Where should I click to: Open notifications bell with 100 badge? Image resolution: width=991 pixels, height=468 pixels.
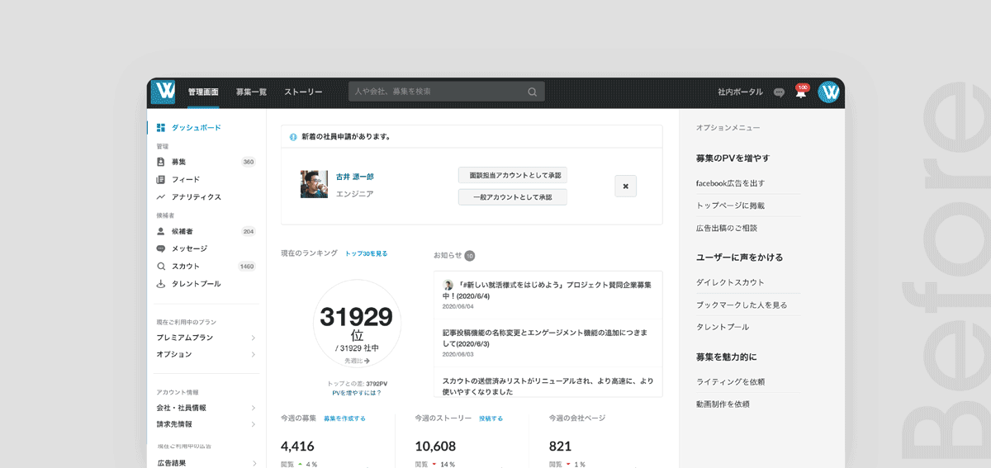coord(800,92)
